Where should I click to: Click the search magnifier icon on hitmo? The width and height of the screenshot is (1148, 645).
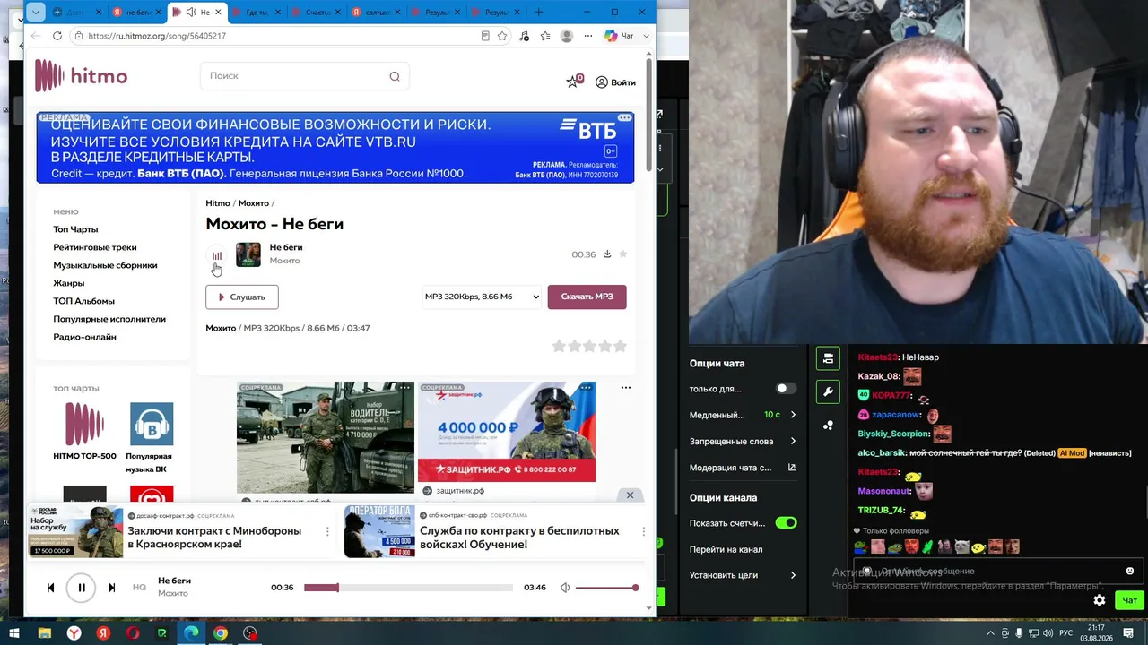(x=395, y=76)
